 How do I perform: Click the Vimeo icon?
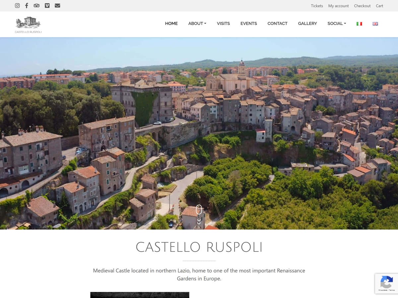point(47,6)
